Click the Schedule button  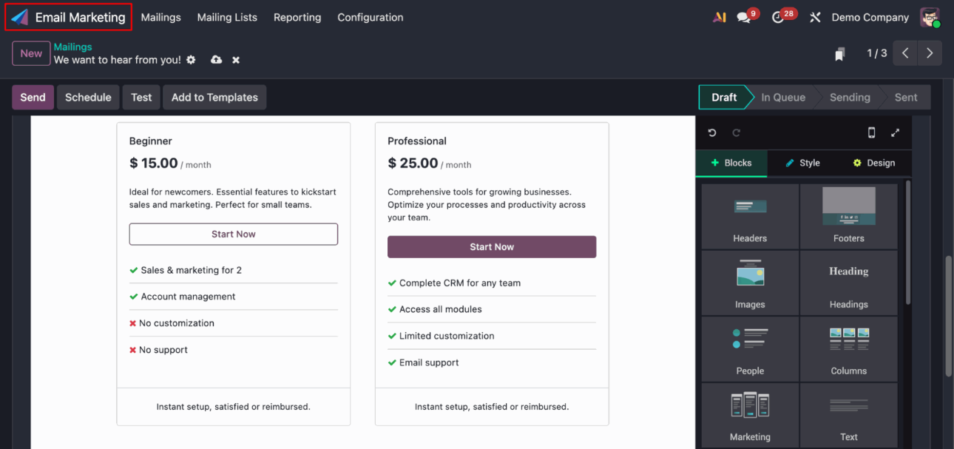tap(88, 97)
